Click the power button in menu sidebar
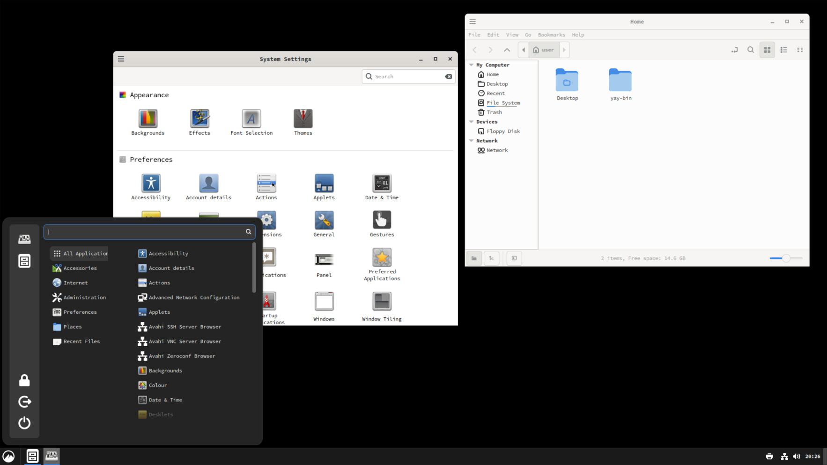Image resolution: width=827 pixels, height=465 pixels. (24, 423)
